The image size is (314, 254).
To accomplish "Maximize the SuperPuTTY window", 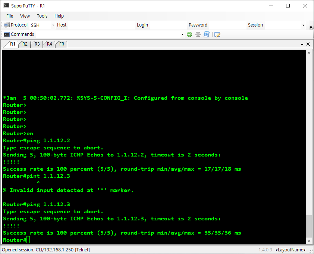I will pyautogui.click(x=288, y=6).
